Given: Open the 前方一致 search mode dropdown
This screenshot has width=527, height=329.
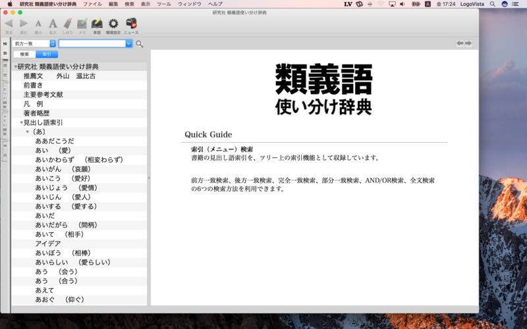Looking at the screenshot, I should pos(34,43).
